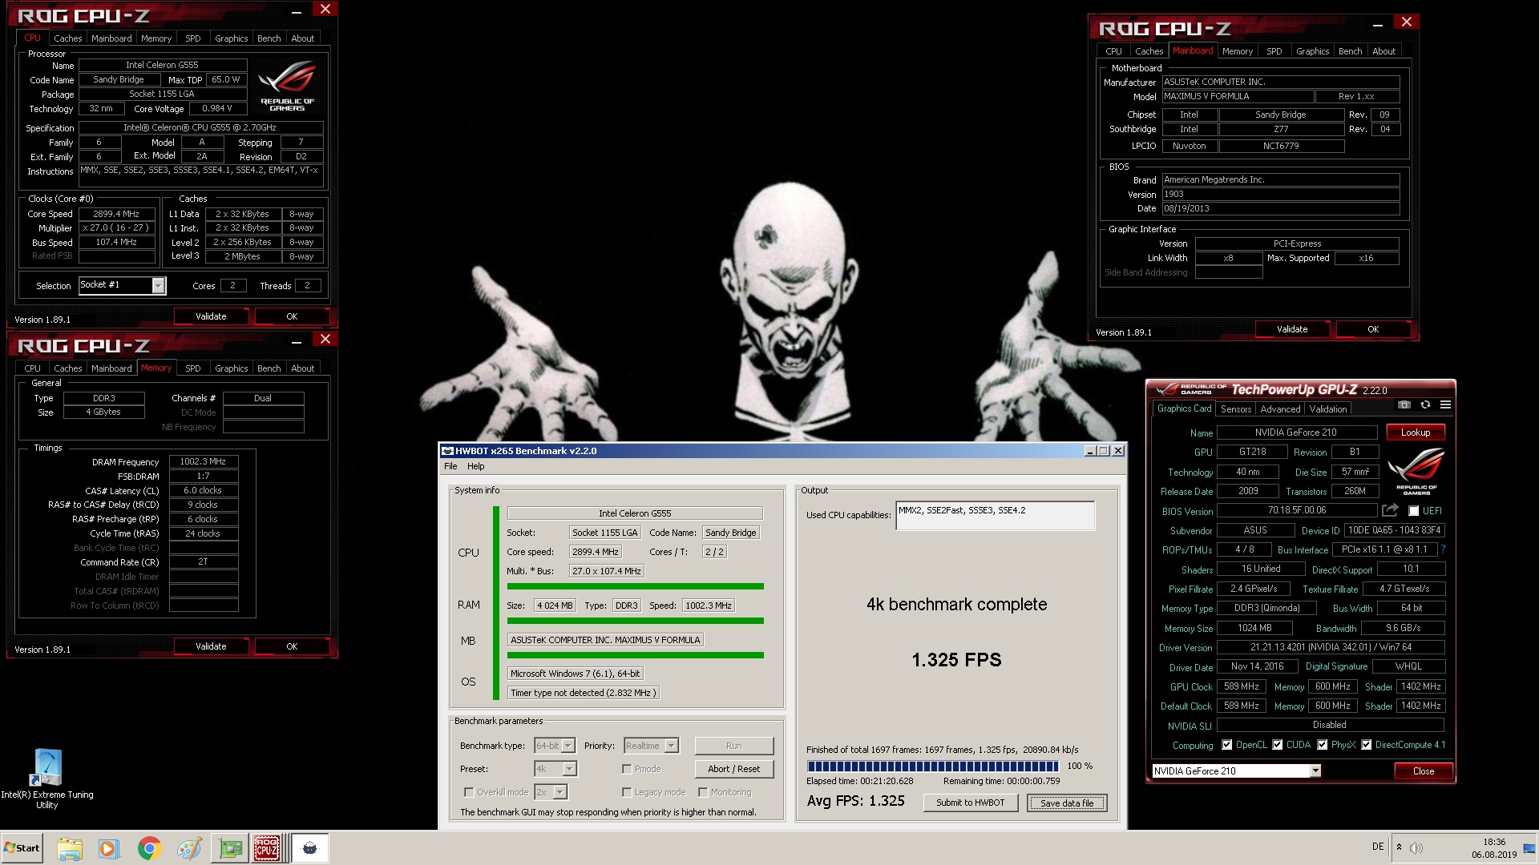The image size is (1539, 865).
Task: Click the 1.325 FPS result text
Action: pos(956,660)
